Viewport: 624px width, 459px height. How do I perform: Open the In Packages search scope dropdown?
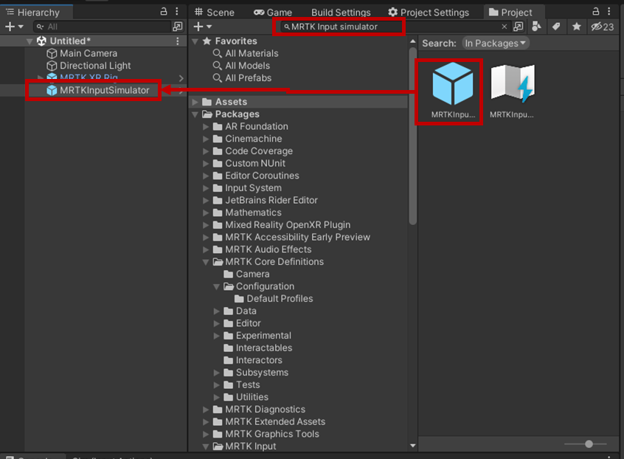point(496,43)
